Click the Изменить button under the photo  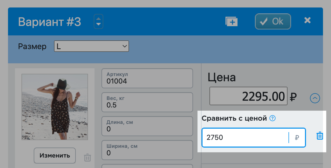click(55, 156)
